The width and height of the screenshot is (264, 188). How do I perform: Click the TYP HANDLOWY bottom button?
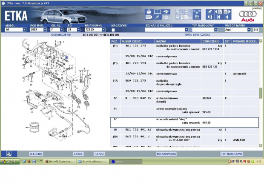coord(232,154)
